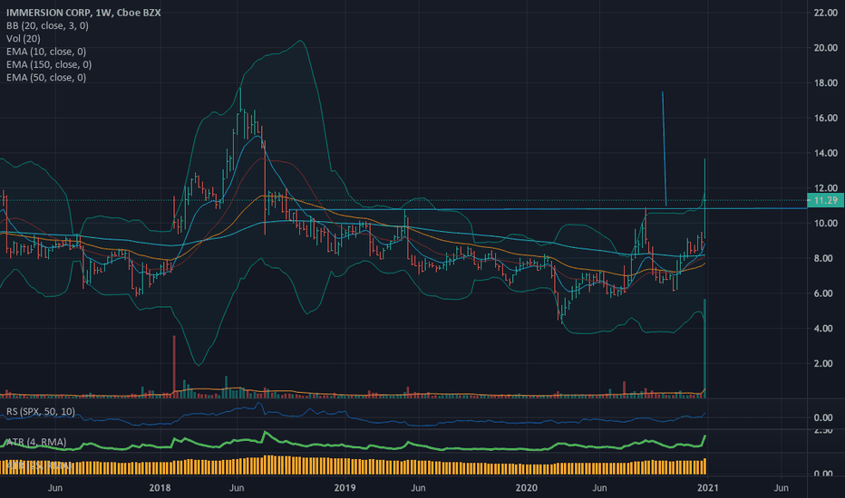Image resolution: width=845 pixels, height=498 pixels.
Task: Click the 6.00 price axis label
Action: point(823,293)
